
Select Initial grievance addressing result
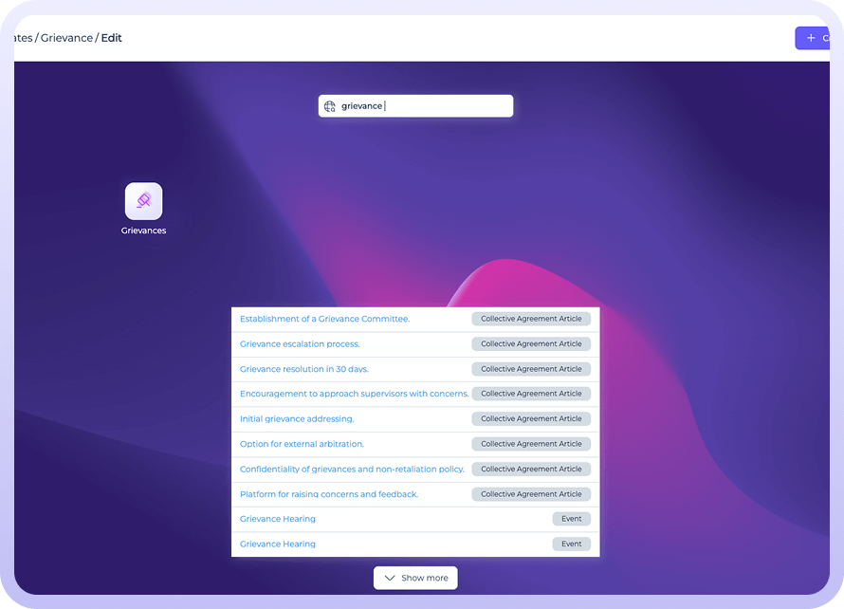point(297,419)
